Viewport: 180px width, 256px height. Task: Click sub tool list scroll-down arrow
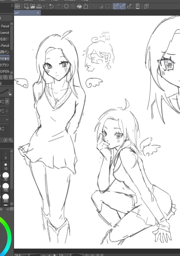click(12, 72)
